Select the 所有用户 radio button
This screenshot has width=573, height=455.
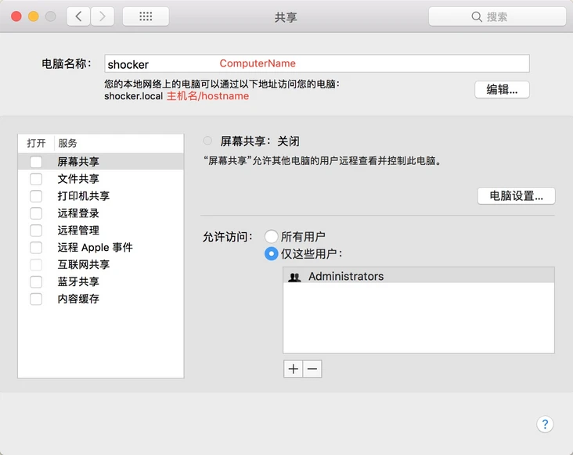tap(271, 236)
